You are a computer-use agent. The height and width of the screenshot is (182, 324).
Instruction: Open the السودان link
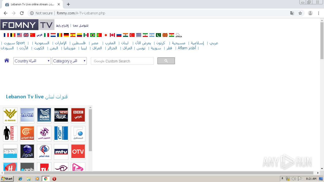(x=7, y=48)
